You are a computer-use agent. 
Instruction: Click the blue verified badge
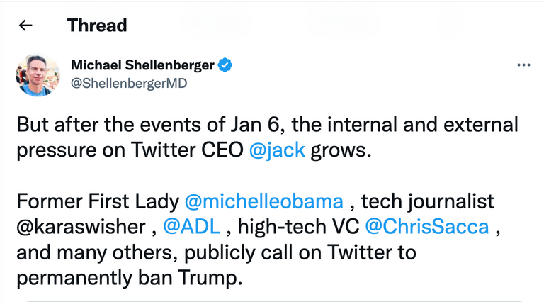coord(226,66)
